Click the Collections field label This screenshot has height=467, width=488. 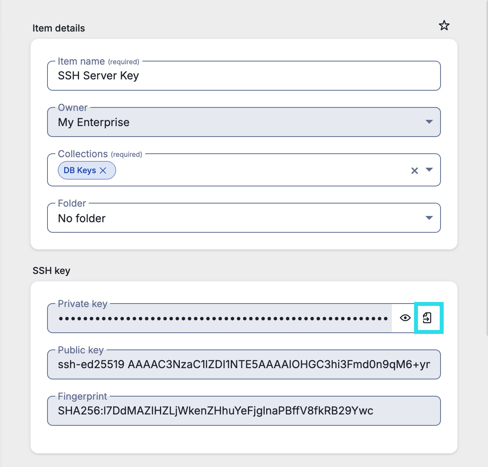point(83,154)
